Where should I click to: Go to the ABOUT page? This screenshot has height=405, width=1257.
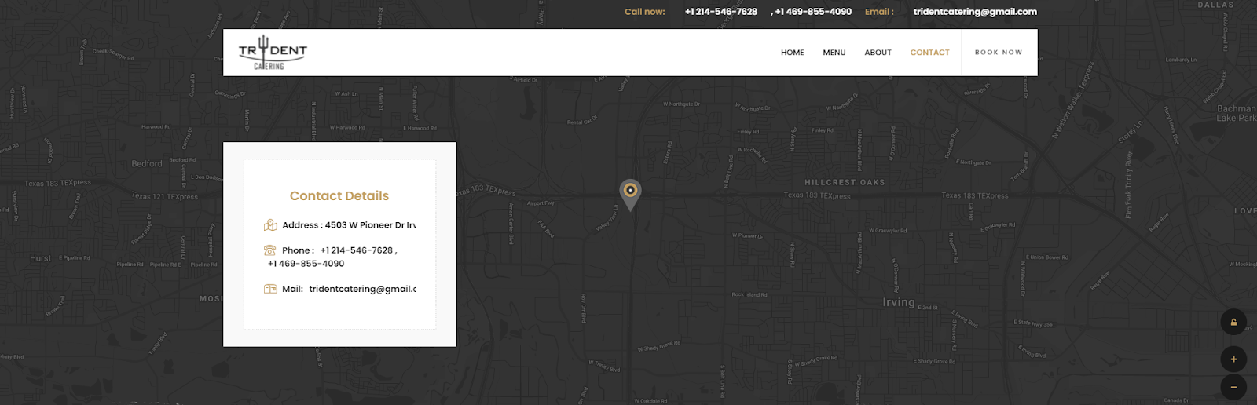click(878, 53)
